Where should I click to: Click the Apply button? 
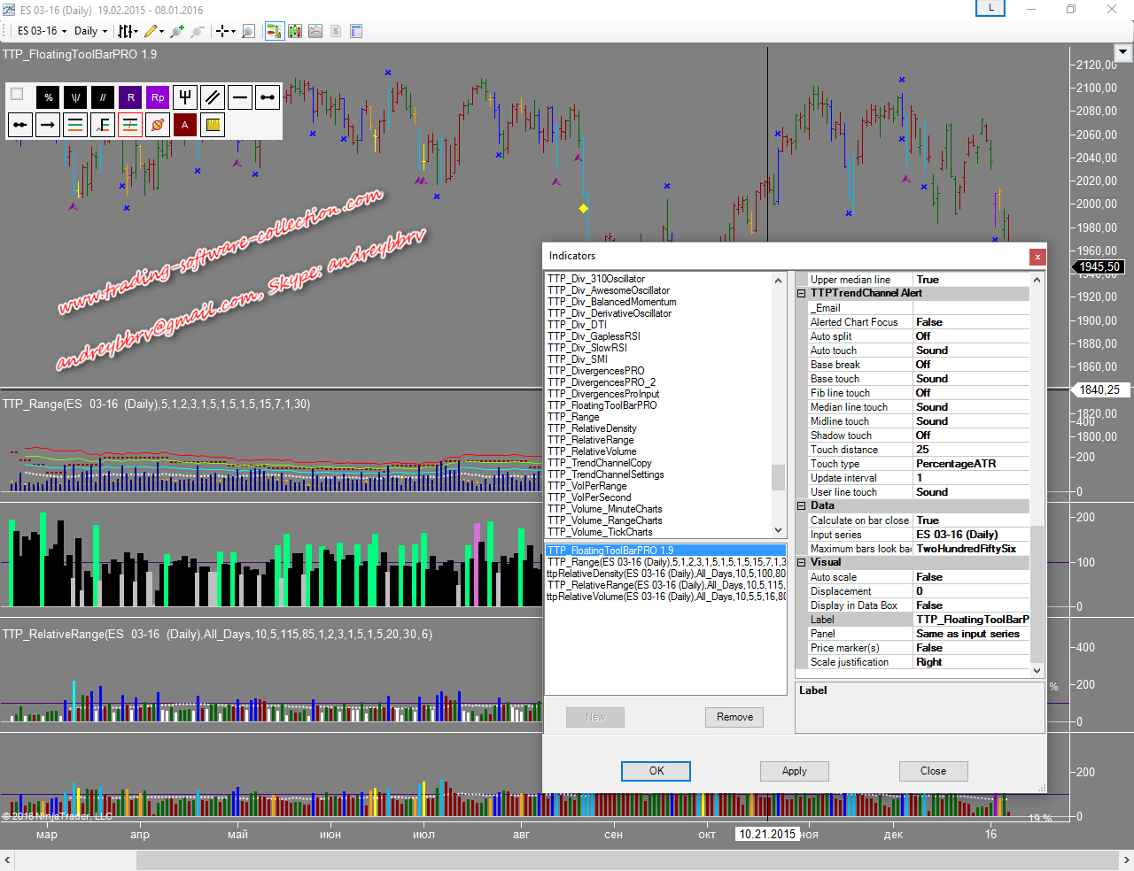pyautogui.click(x=794, y=771)
